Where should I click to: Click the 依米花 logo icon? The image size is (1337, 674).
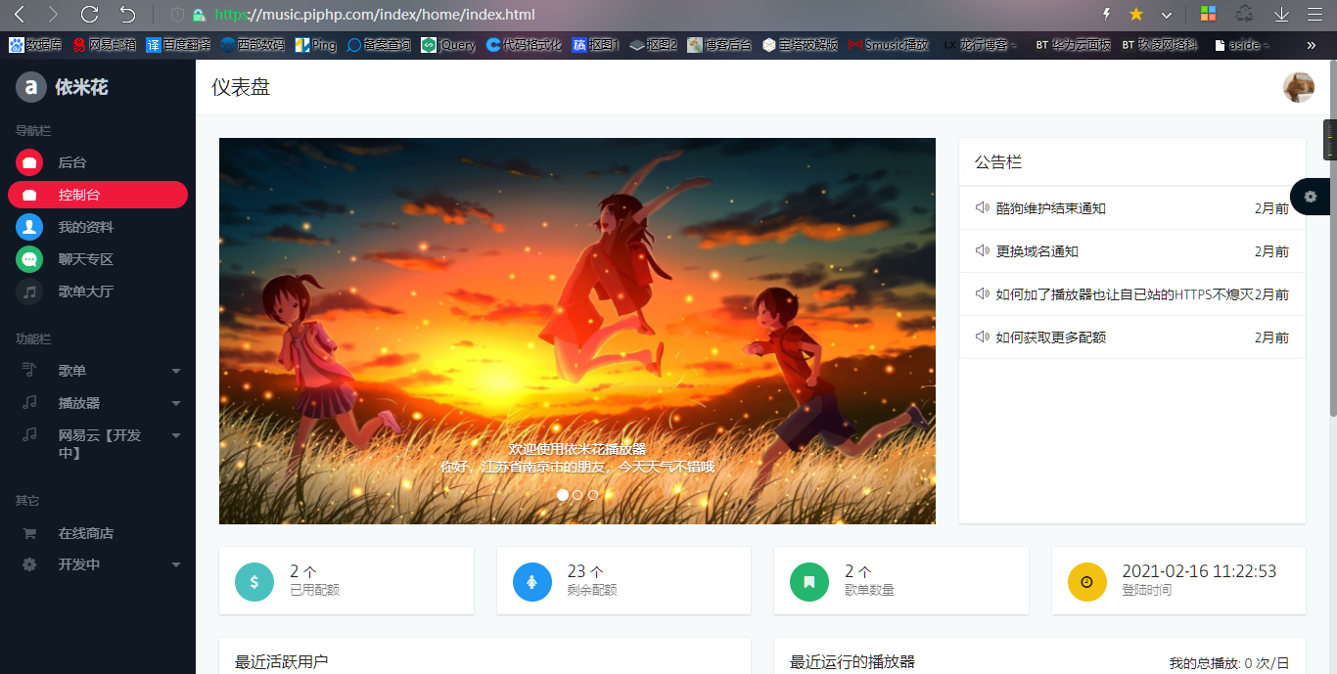[30, 86]
